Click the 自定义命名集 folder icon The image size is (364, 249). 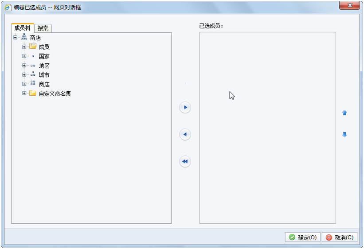click(33, 93)
